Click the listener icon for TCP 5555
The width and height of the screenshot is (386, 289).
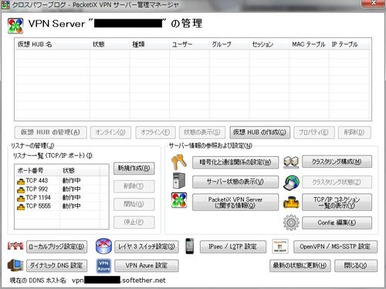coord(21,207)
